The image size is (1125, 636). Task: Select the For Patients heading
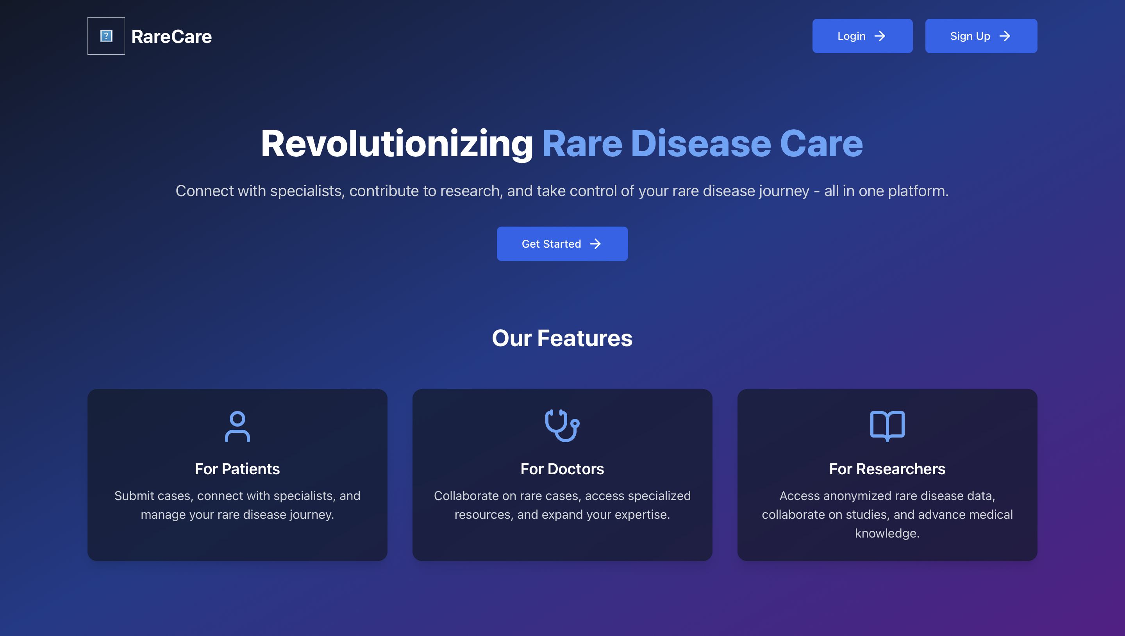coord(237,469)
